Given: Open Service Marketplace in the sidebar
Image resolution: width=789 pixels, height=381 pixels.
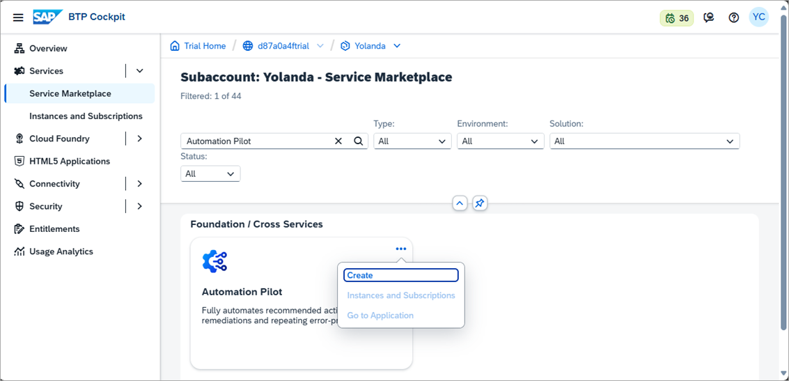Looking at the screenshot, I should pos(80,93).
